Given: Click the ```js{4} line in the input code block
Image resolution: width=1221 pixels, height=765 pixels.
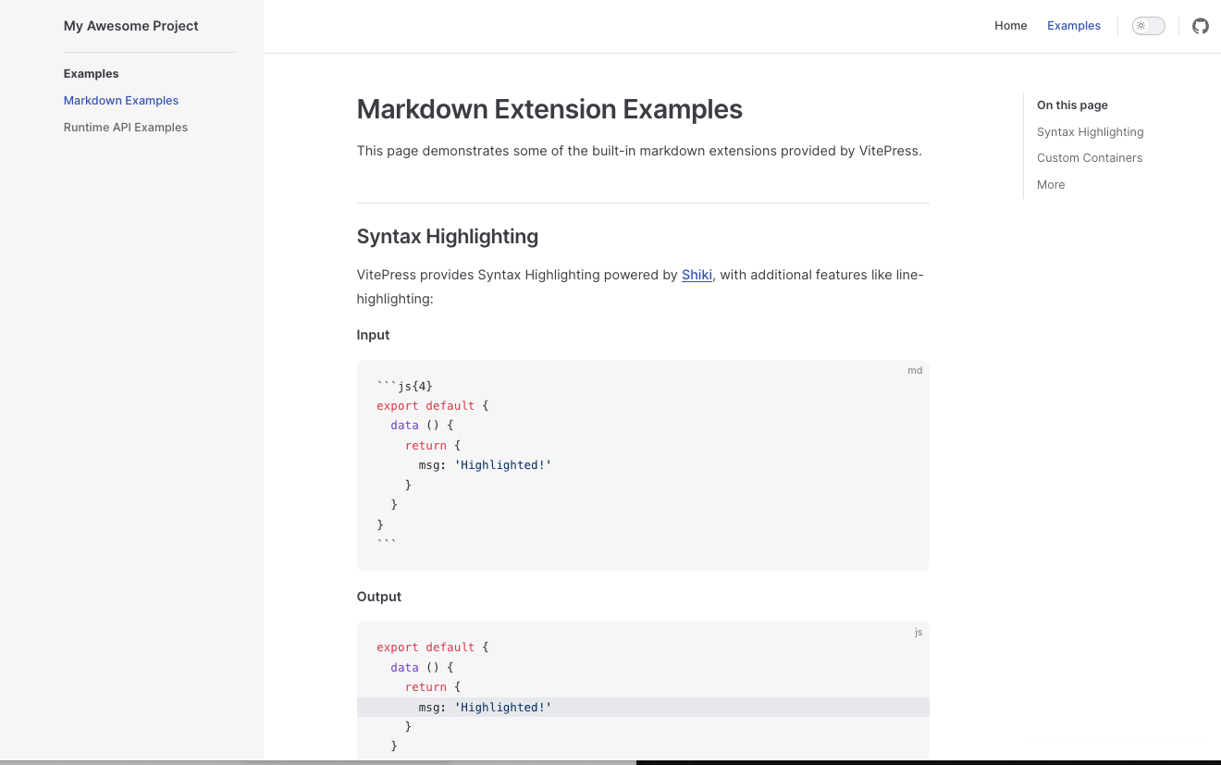Looking at the screenshot, I should pyautogui.click(x=404, y=386).
